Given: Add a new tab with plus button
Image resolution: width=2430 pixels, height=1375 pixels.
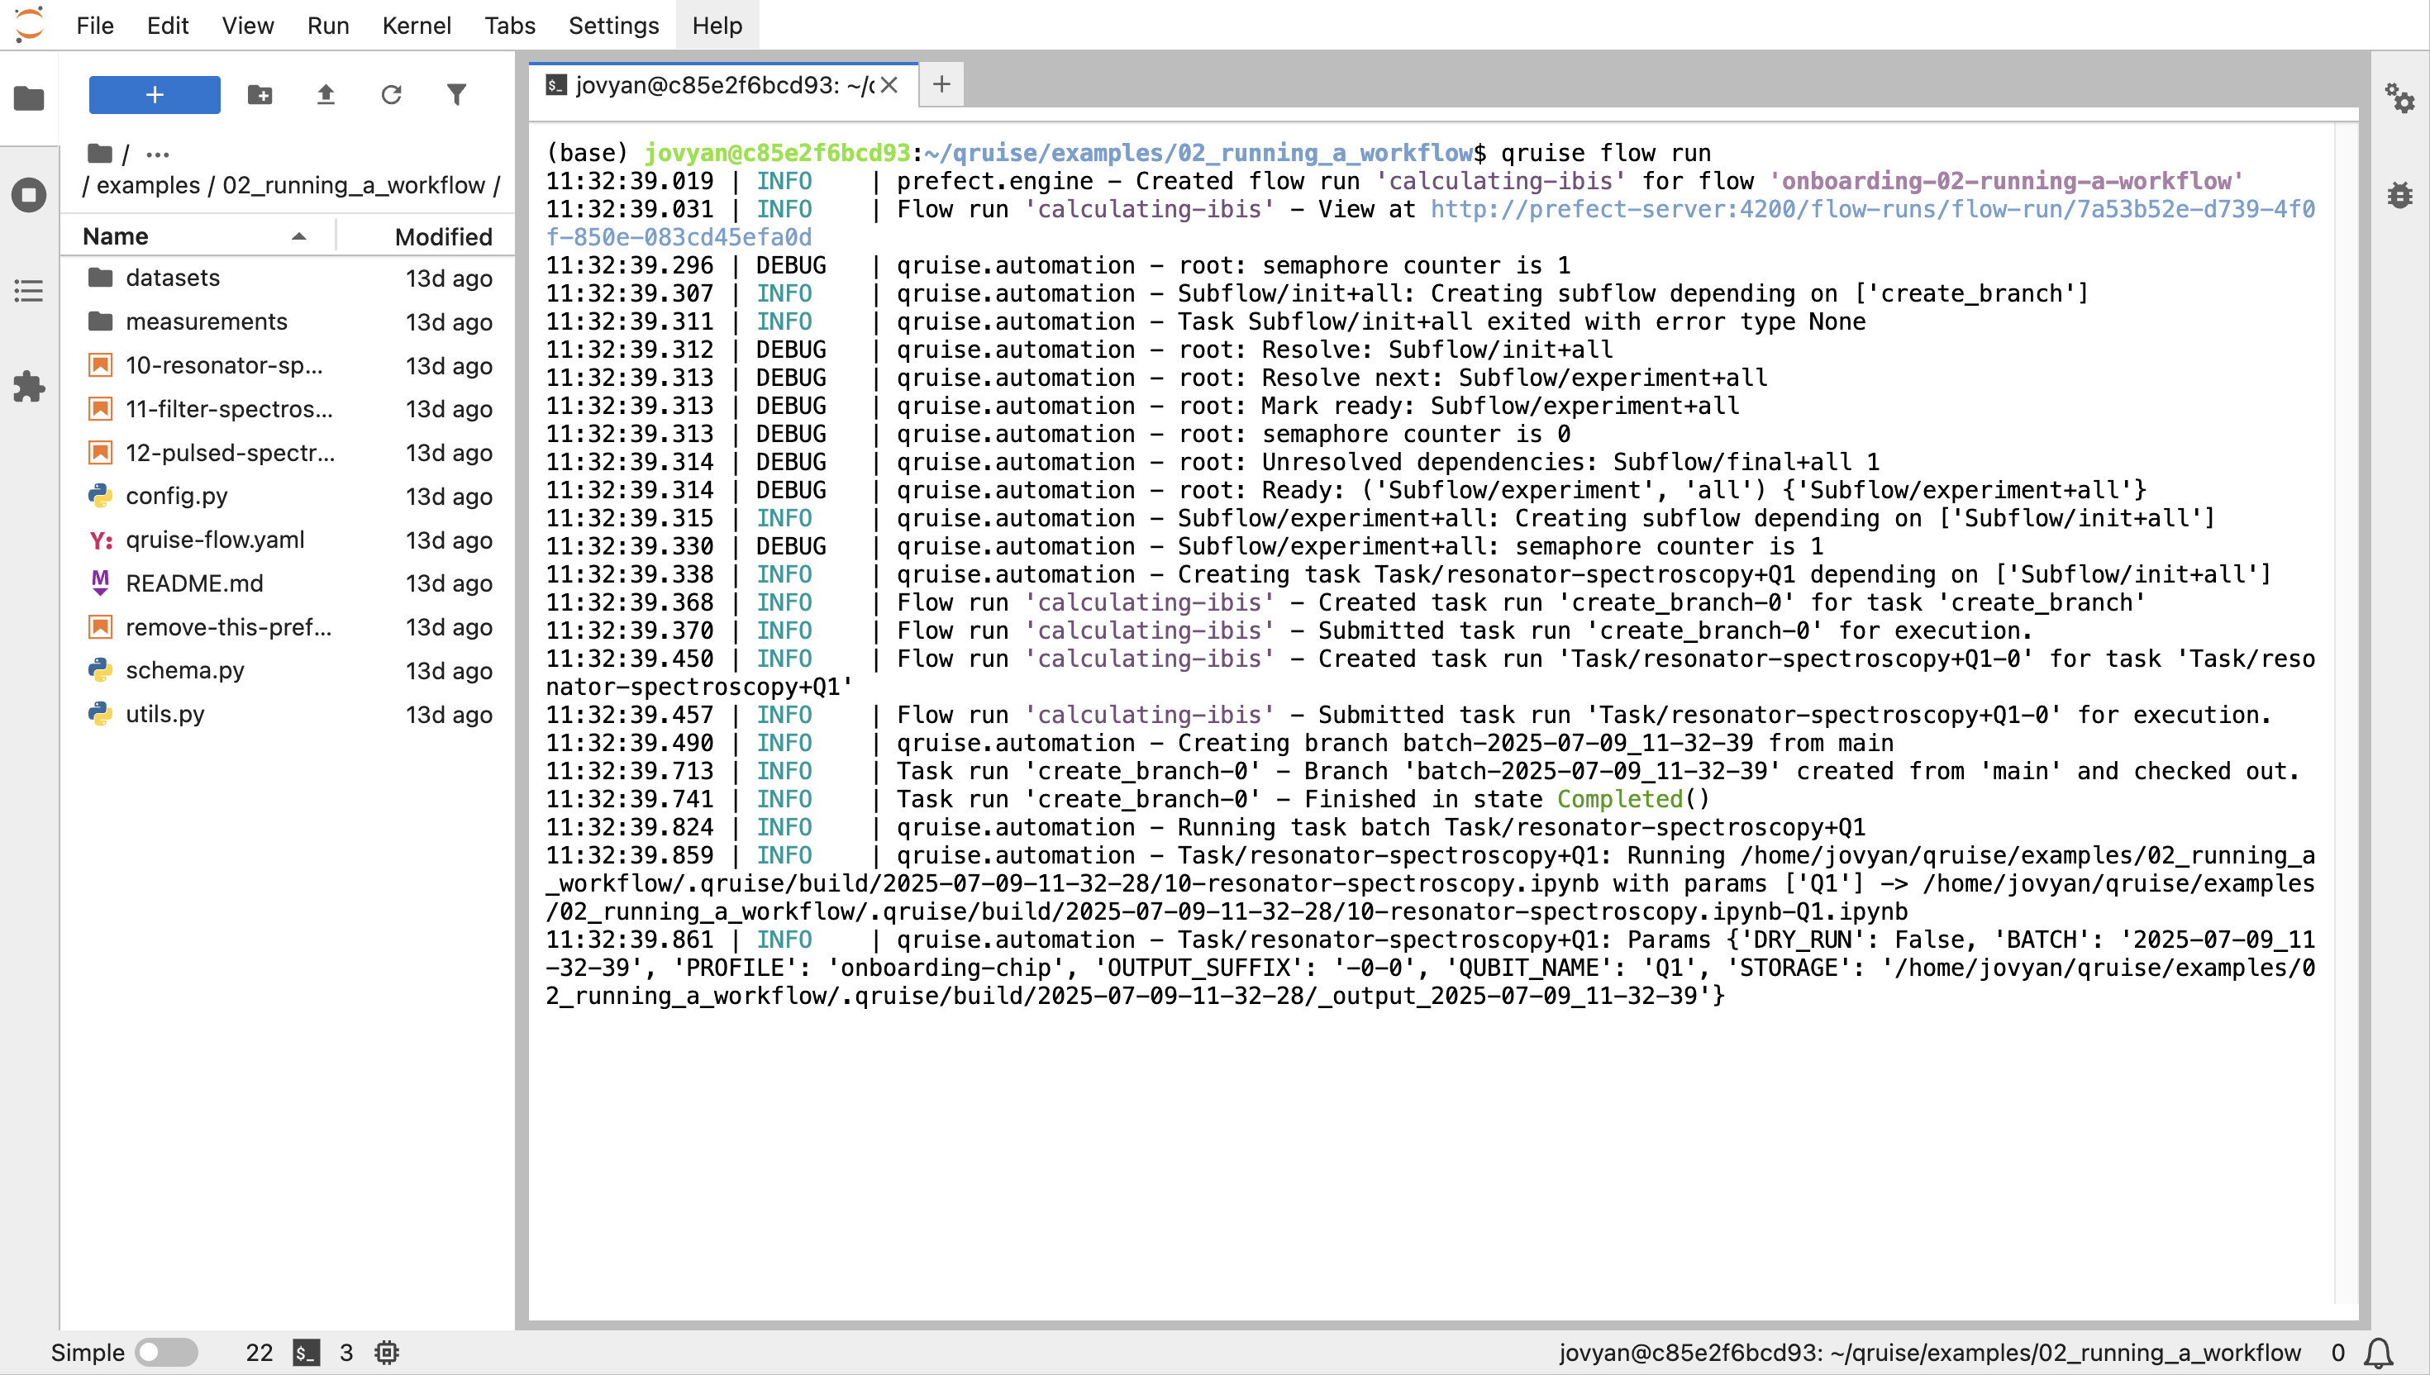Looking at the screenshot, I should point(941,84).
